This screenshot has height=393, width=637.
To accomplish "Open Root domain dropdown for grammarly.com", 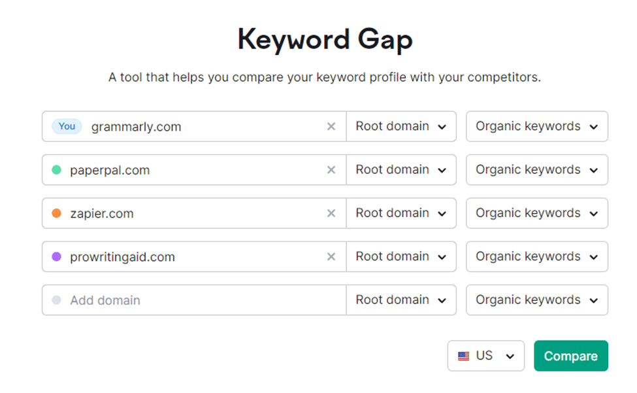I will click(401, 126).
